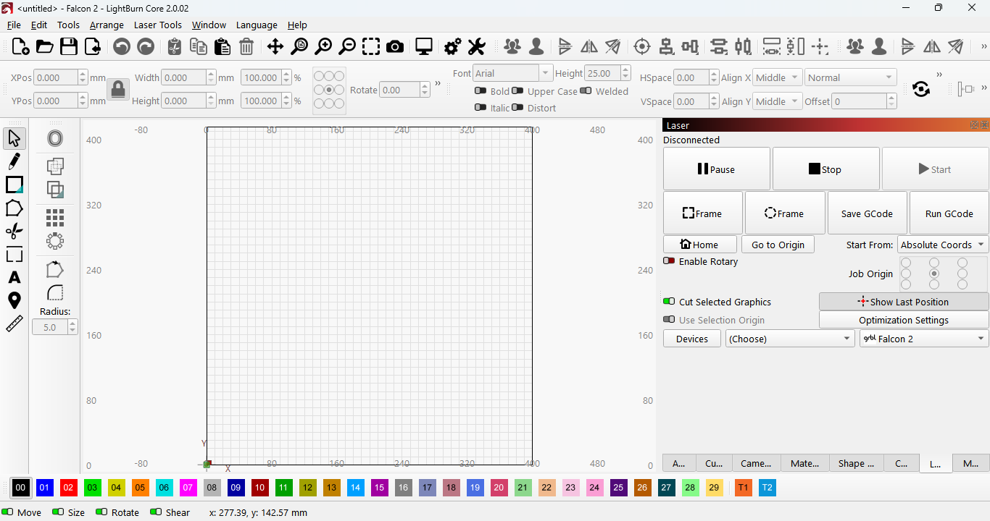Viewport: 990px width, 521px height.
Task: Toggle Cut Selected Graphics switch
Action: click(x=669, y=302)
